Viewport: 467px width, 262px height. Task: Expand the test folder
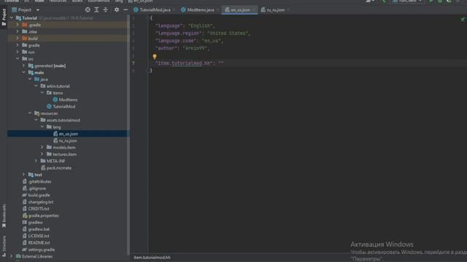coord(23,175)
